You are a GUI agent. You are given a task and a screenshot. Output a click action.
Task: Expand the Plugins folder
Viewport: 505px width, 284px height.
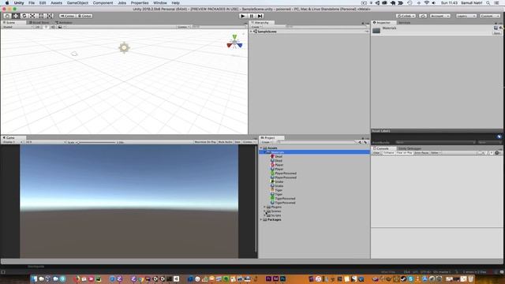click(265, 207)
